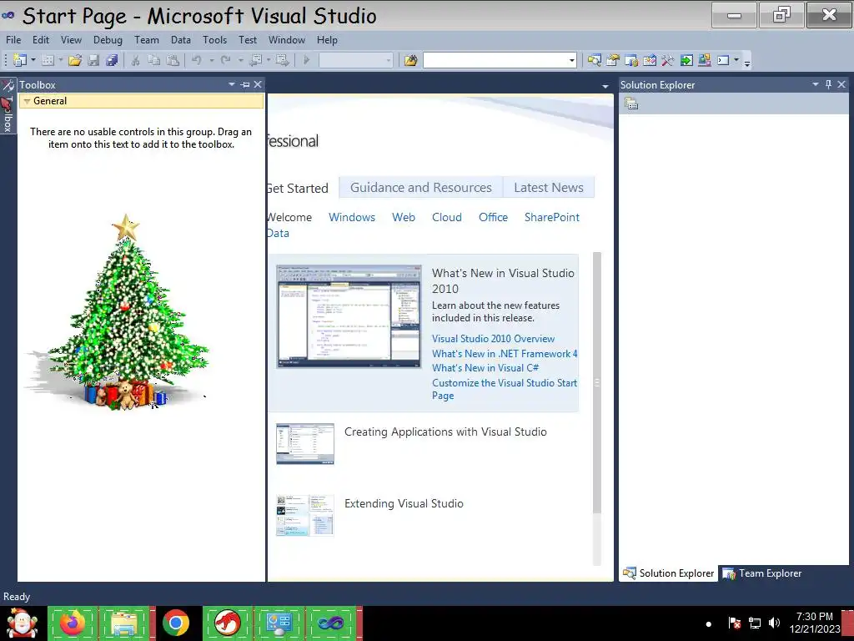Image resolution: width=854 pixels, height=641 pixels.
Task: Click the Object Browser toolbar icon
Action: (631, 60)
